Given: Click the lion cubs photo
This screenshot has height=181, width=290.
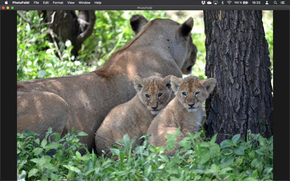Looking at the screenshot, I should 145,96.
